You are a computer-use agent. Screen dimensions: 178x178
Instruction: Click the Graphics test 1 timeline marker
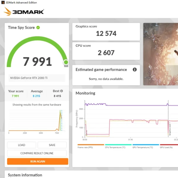(170, 129)
